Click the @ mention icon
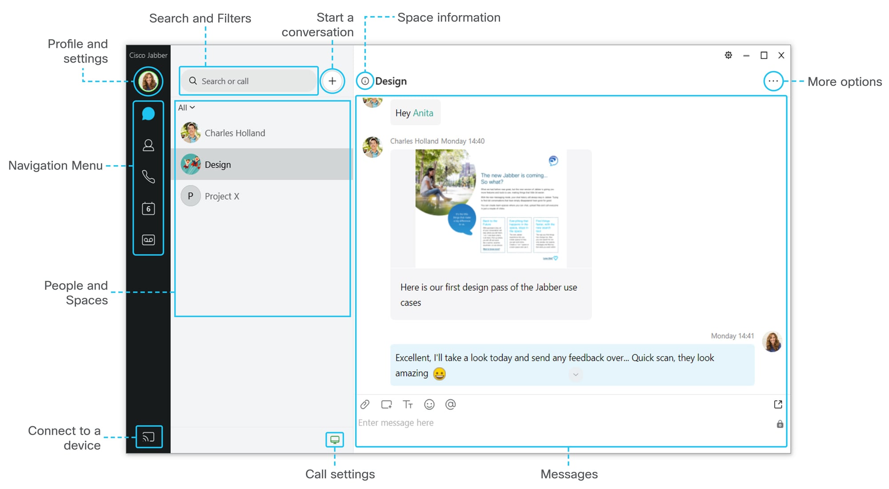 pyautogui.click(x=451, y=405)
